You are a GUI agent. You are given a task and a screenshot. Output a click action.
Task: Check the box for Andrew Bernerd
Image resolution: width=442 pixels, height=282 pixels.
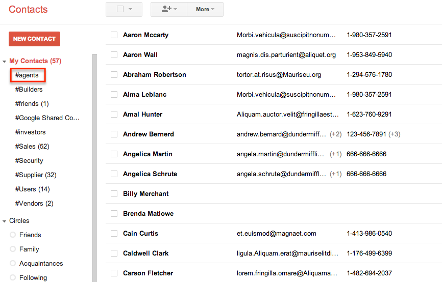tap(114, 134)
